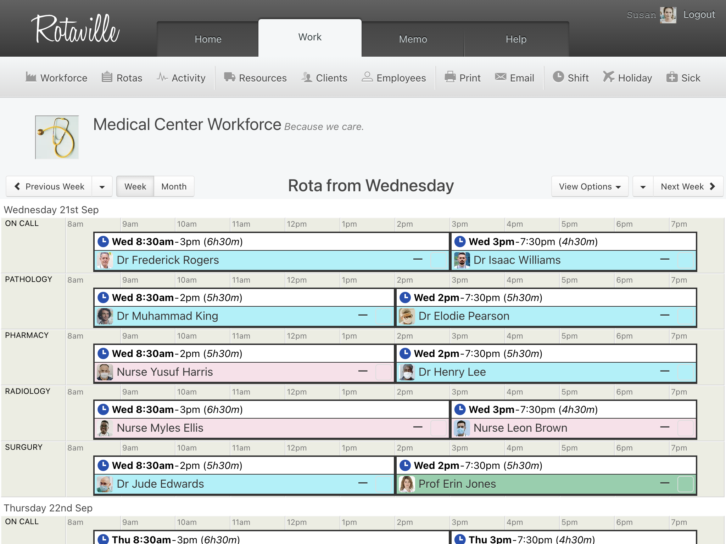Open the Activity pulse icon
The height and width of the screenshot is (544, 726).
(162, 77)
